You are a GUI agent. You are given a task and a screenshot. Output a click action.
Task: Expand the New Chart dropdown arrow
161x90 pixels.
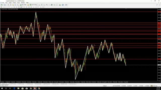click(3, 5)
